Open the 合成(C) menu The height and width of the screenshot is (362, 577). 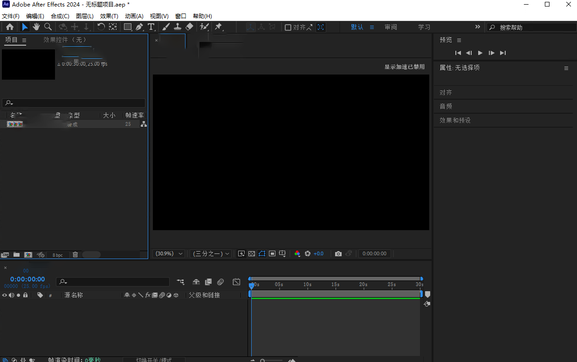[60, 16]
